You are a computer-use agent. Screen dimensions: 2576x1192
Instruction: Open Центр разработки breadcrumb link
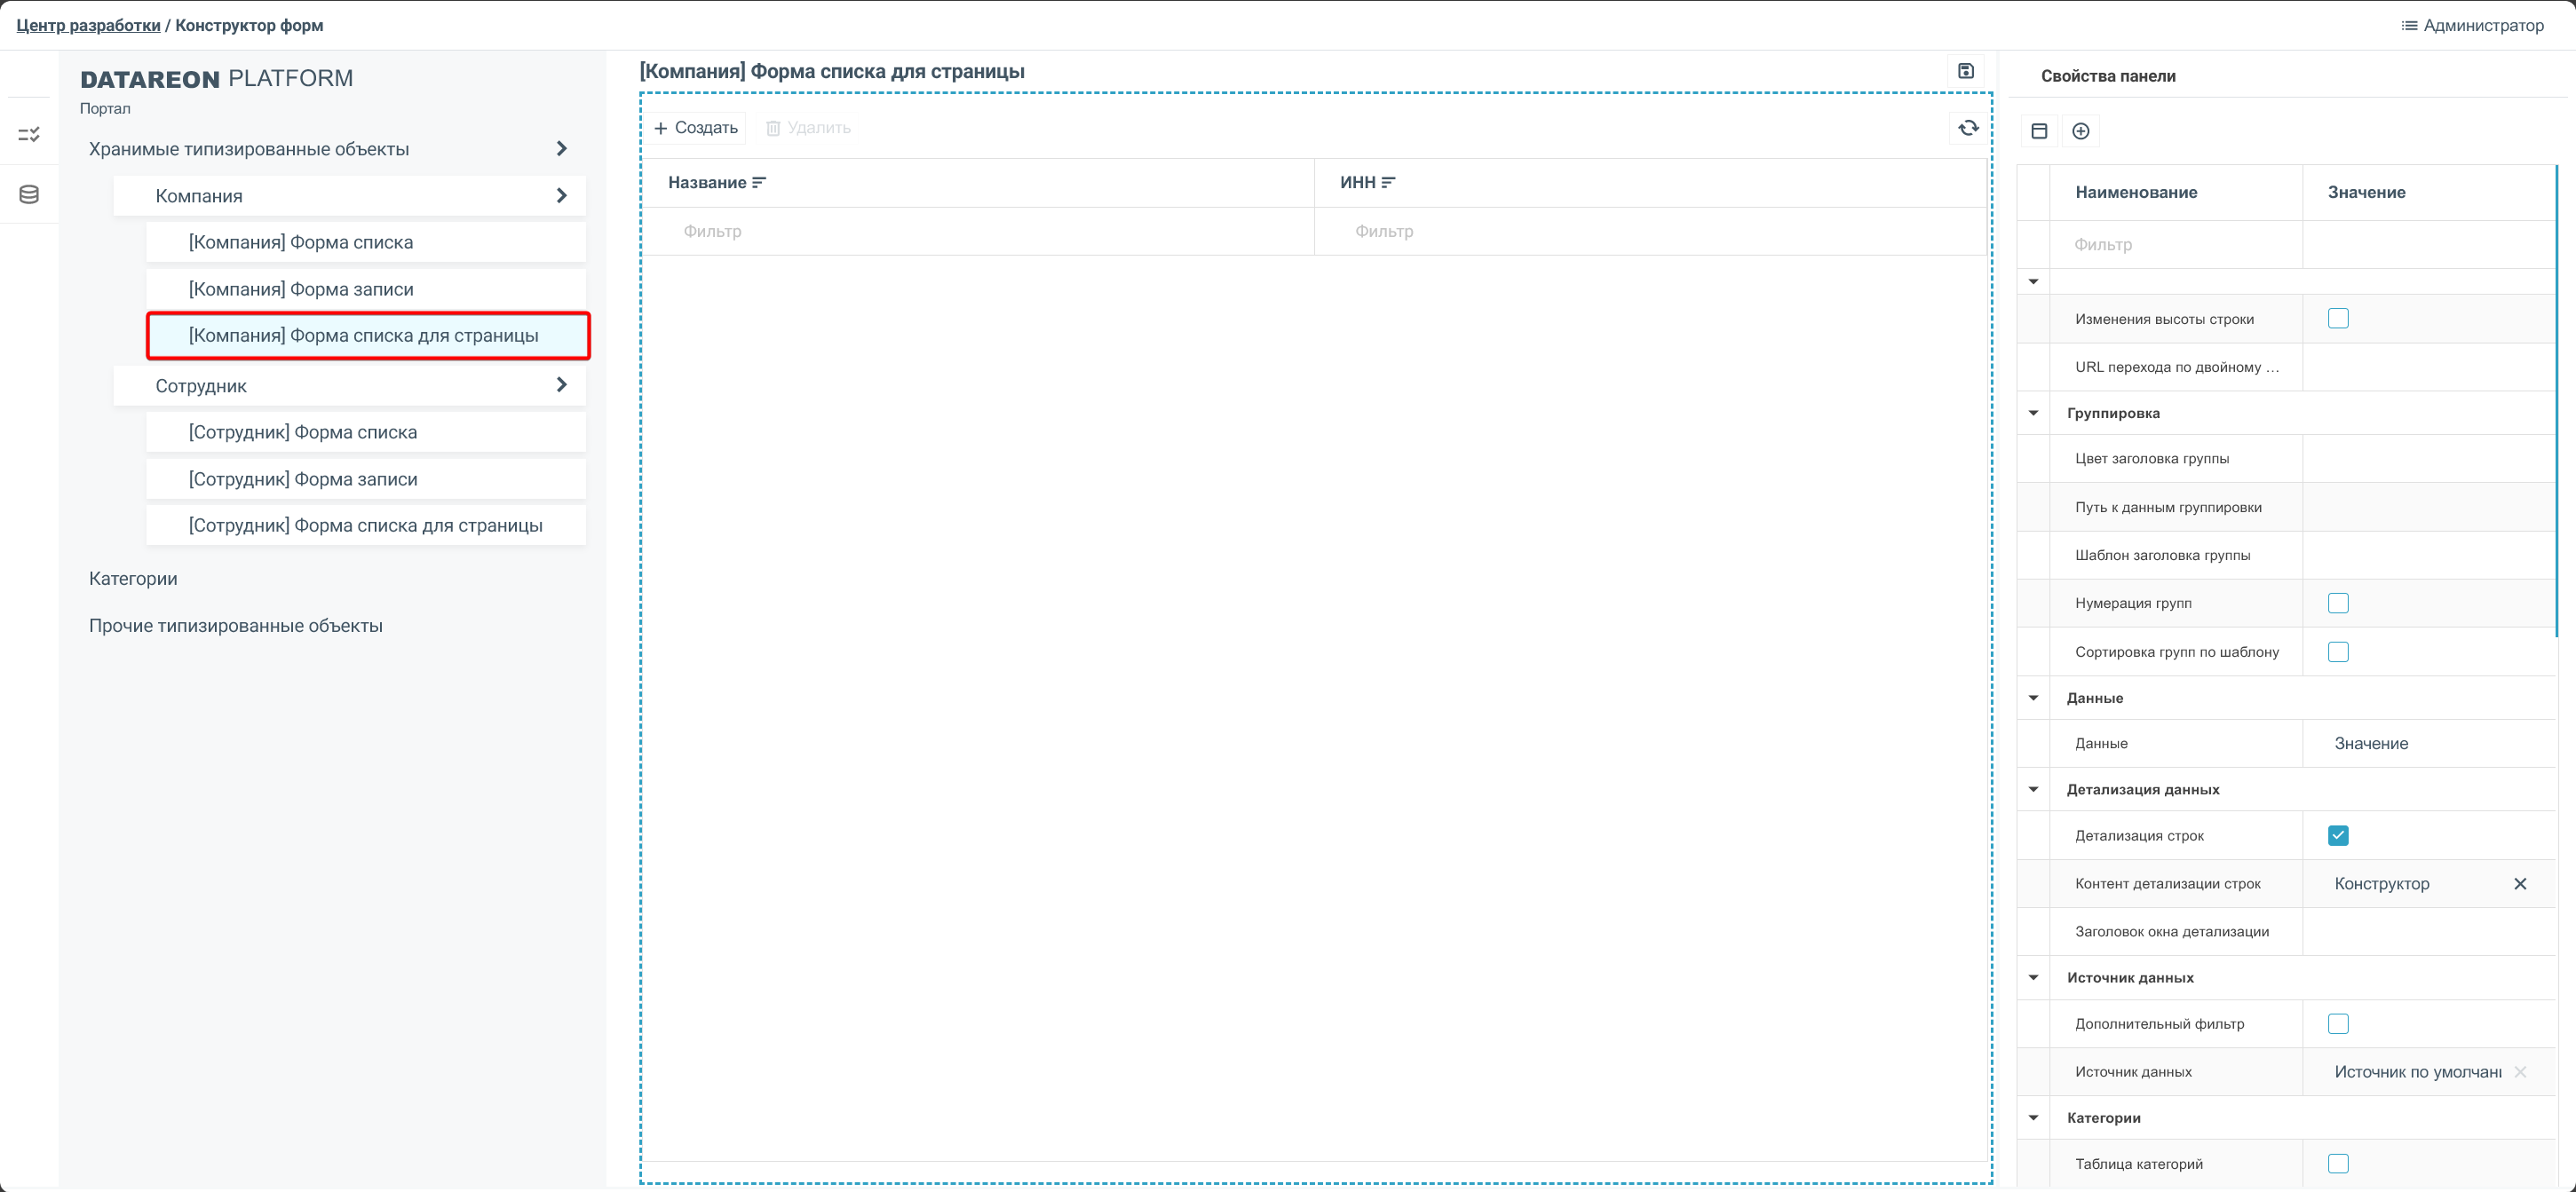[88, 25]
